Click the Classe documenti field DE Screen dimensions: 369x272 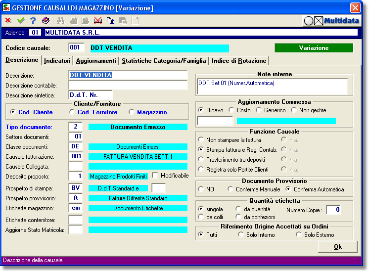[x=76, y=146]
